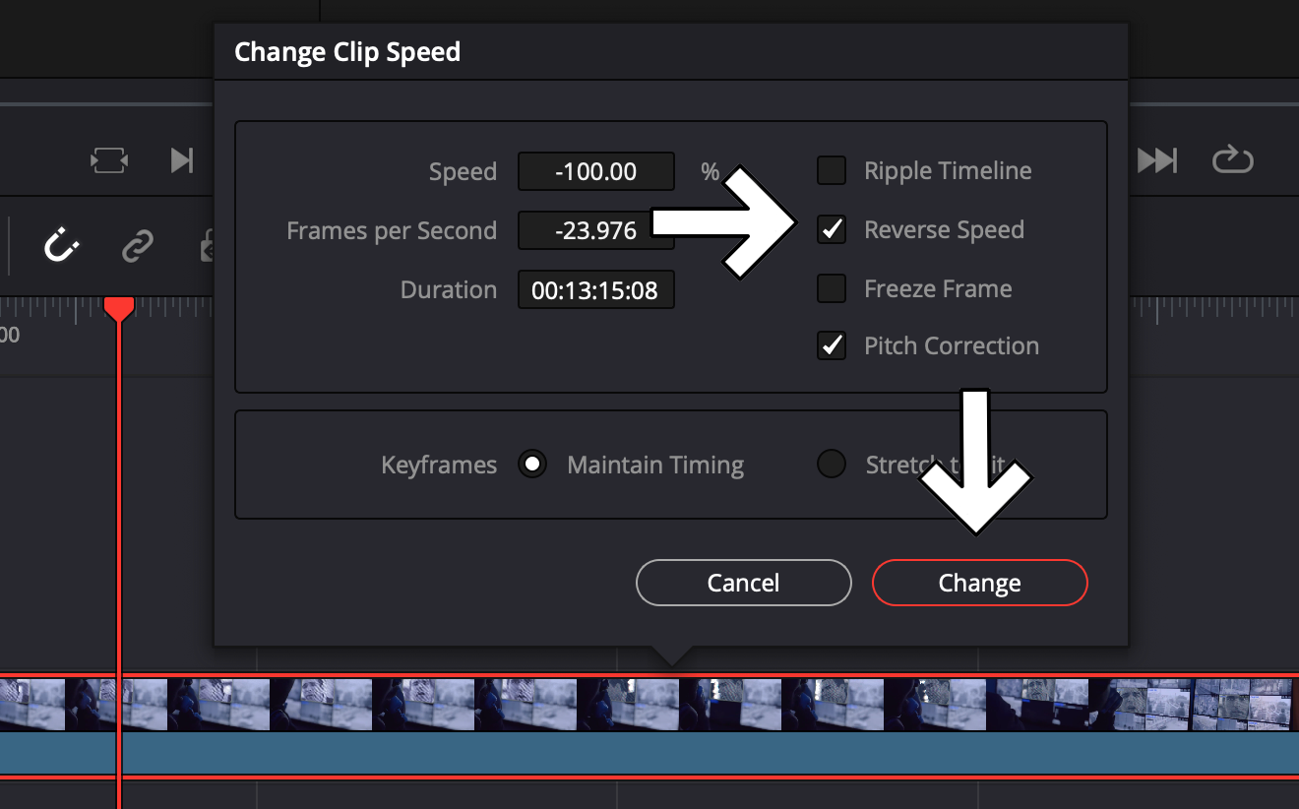Skip to next frame with the playback icon
Image resolution: width=1299 pixels, height=809 pixels.
(x=183, y=159)
